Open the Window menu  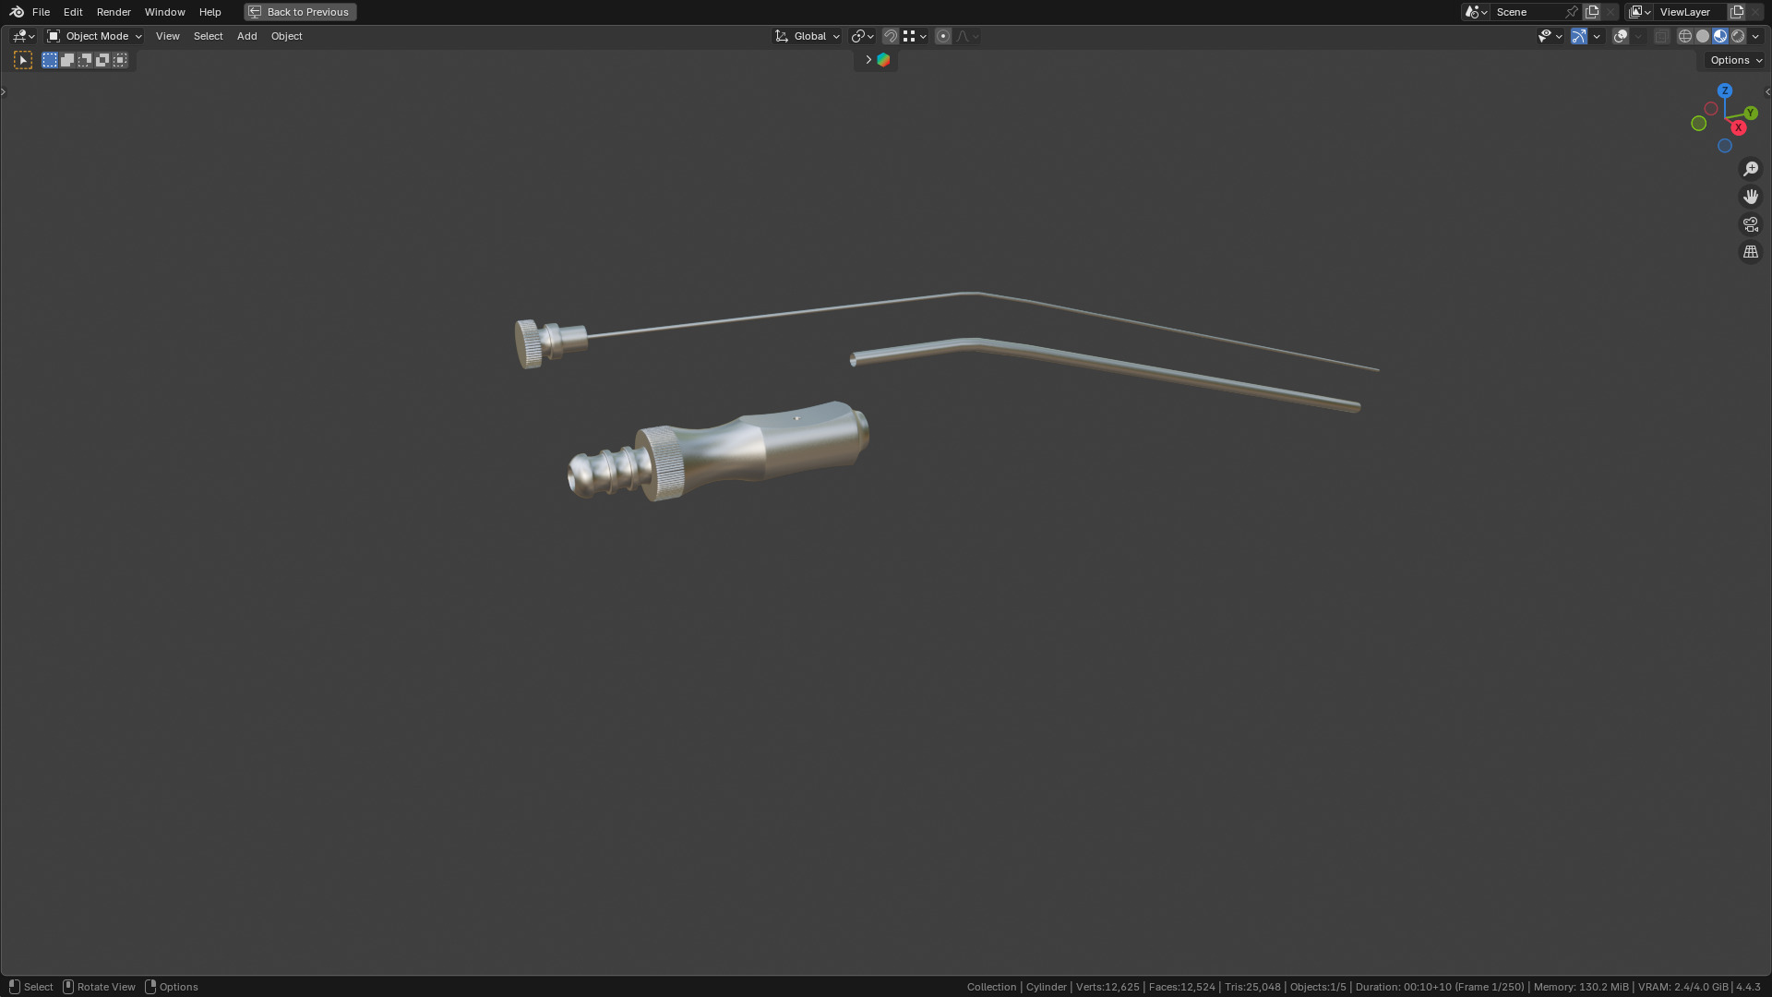pos(164,12)
